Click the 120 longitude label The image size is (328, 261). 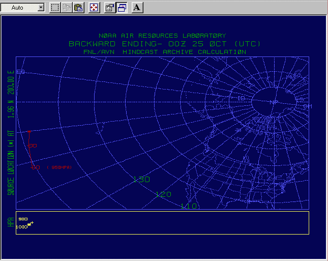pos(163,194)
